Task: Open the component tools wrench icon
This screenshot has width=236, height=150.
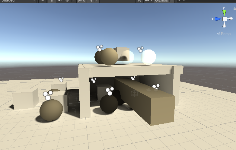Action: 139,1
